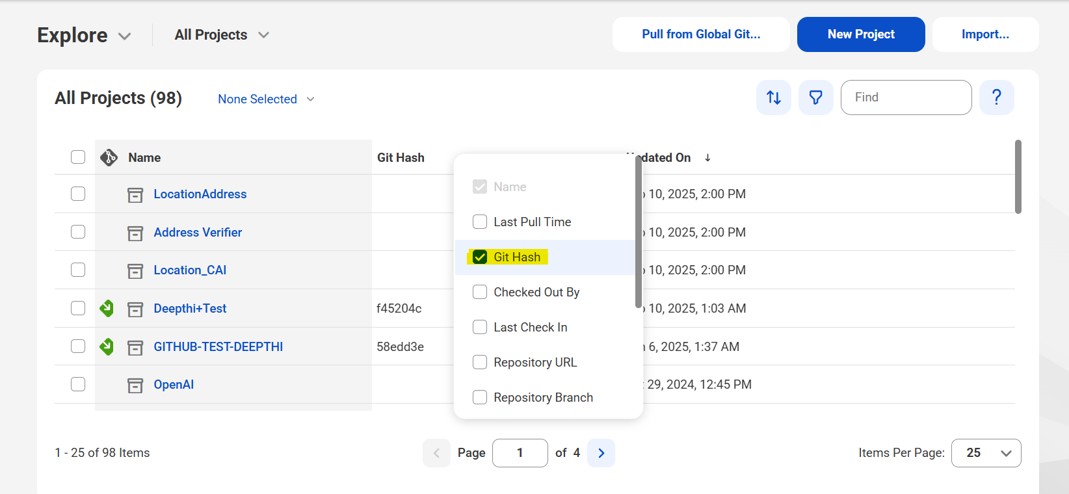The height and width of the screenshot is (494, 1069).
Task: Create a New Project
Action: (861, 34)
